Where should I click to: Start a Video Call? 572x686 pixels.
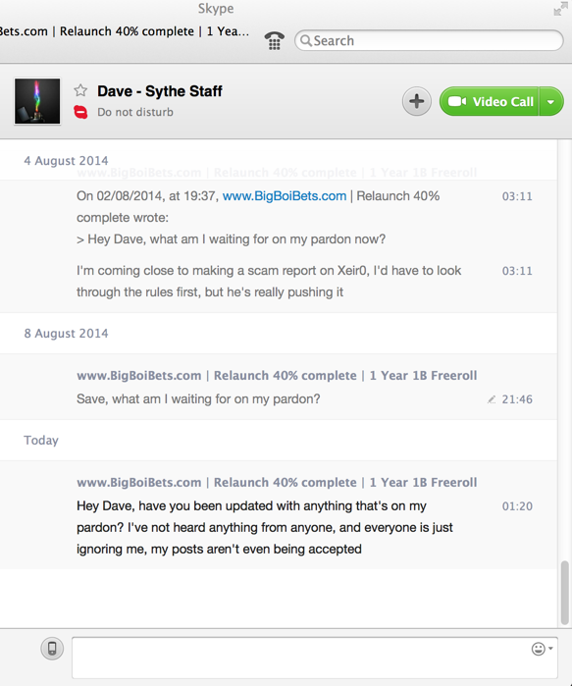(x=489, y=101)
